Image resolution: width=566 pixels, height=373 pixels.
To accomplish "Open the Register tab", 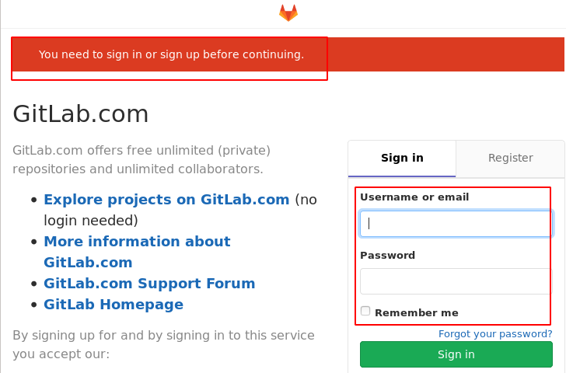I will [510, 158].
